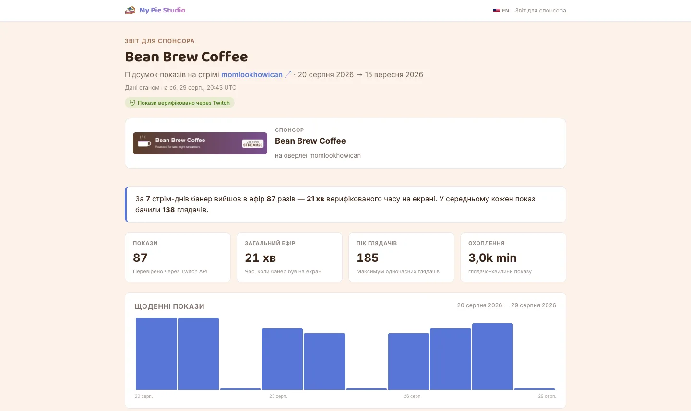Click the "на оверлеї momlookhowican" text
691x411 pixels.
318,155
